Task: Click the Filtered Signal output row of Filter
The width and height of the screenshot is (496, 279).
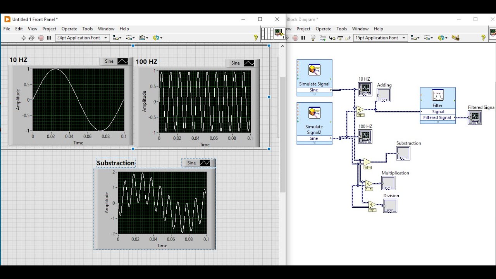Action: 438,117
